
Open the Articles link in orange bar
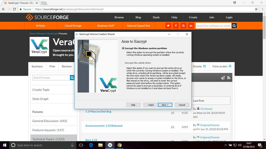41,26
